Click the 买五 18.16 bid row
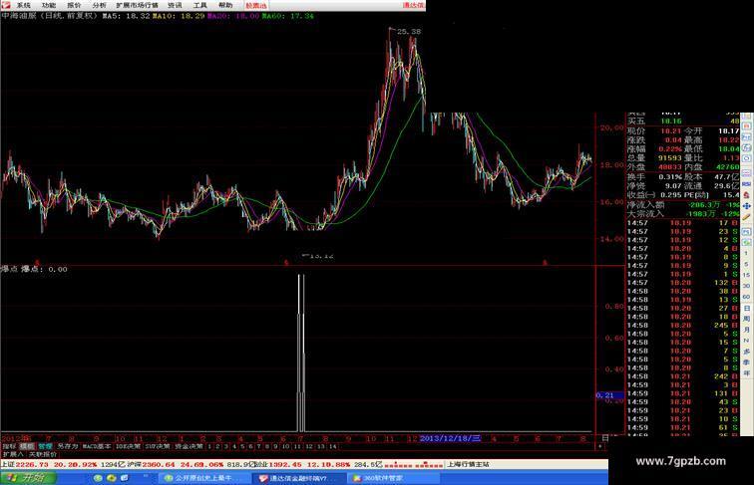This screenshot has height=485, width=754. (683, 121)
